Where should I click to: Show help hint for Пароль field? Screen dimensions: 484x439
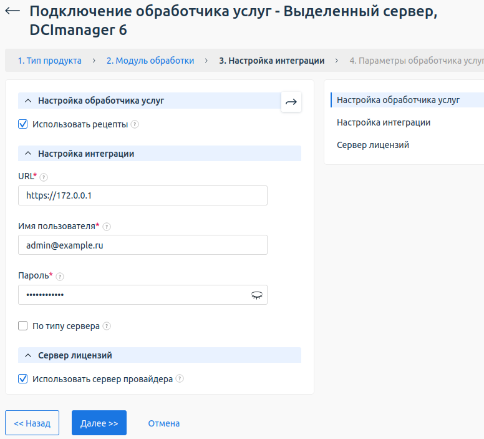point(60,276)
